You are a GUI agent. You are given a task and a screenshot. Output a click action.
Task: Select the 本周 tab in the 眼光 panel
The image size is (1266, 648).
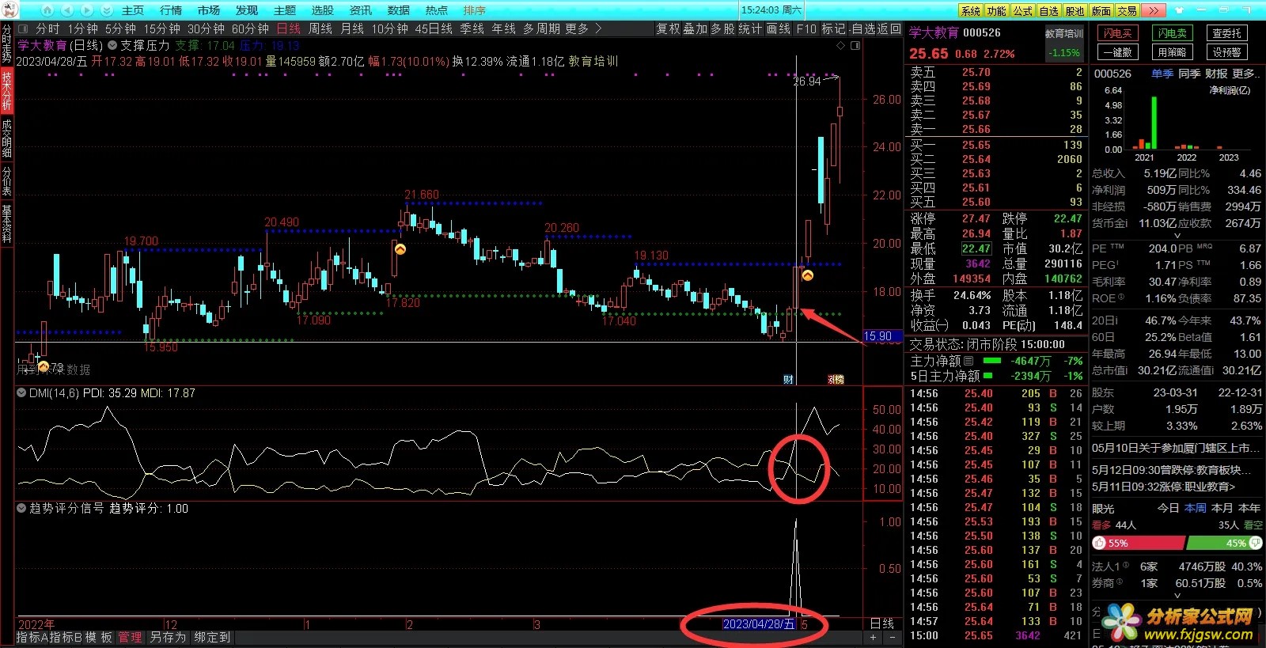click(x=1196, y=508)
